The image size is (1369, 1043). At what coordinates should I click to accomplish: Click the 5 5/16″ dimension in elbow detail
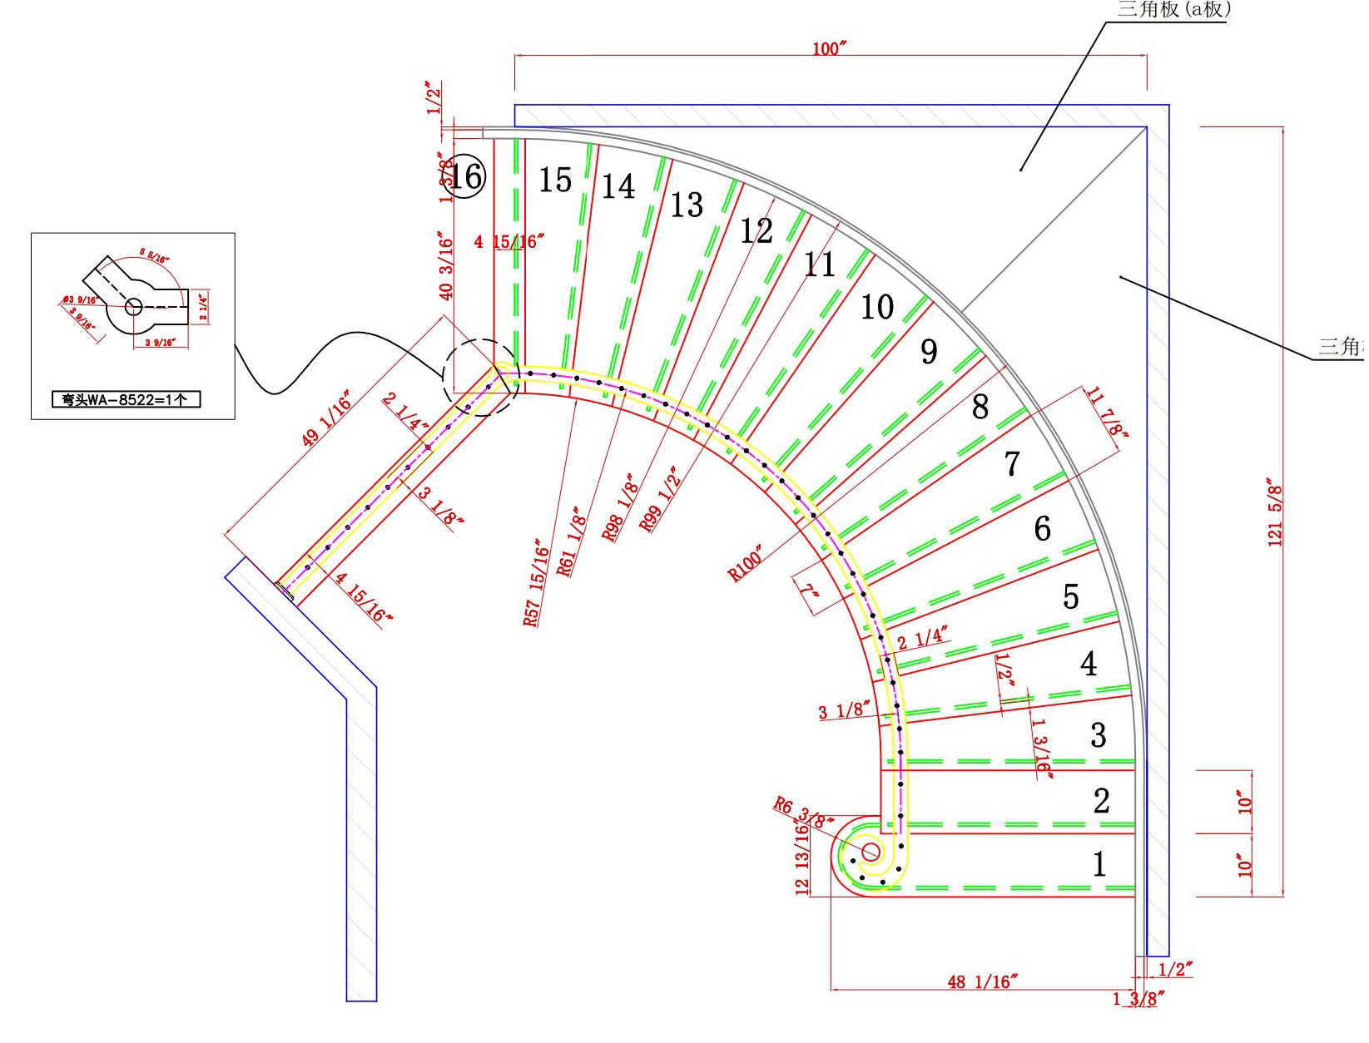154,254
